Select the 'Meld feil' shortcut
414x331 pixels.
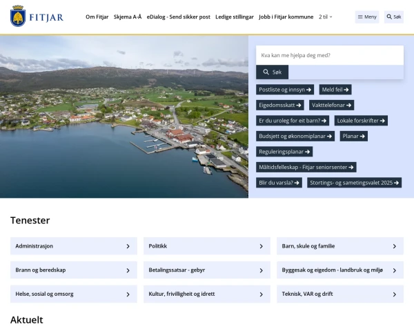(335, 90)
